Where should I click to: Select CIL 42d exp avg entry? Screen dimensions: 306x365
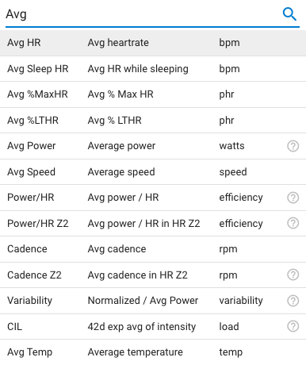(x=153, y=327)
